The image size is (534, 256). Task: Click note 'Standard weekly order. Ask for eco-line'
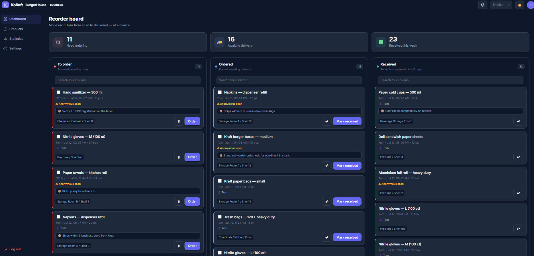point(289,156)
